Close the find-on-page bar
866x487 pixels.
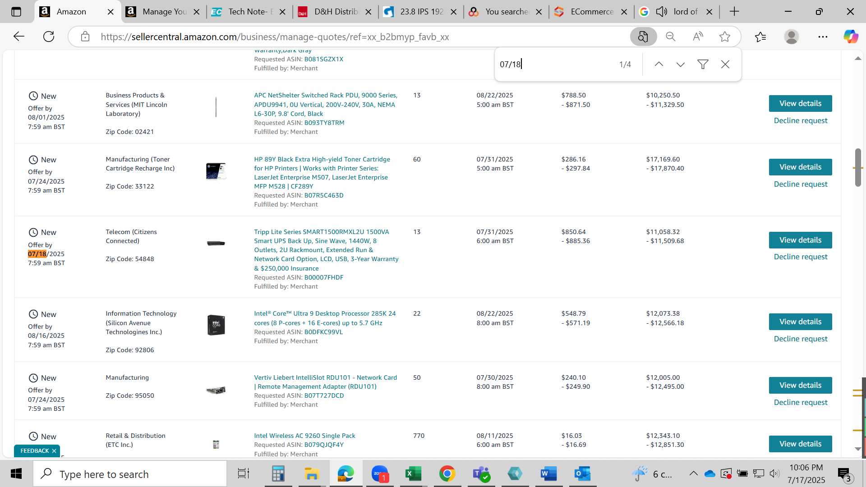point(725,64)
